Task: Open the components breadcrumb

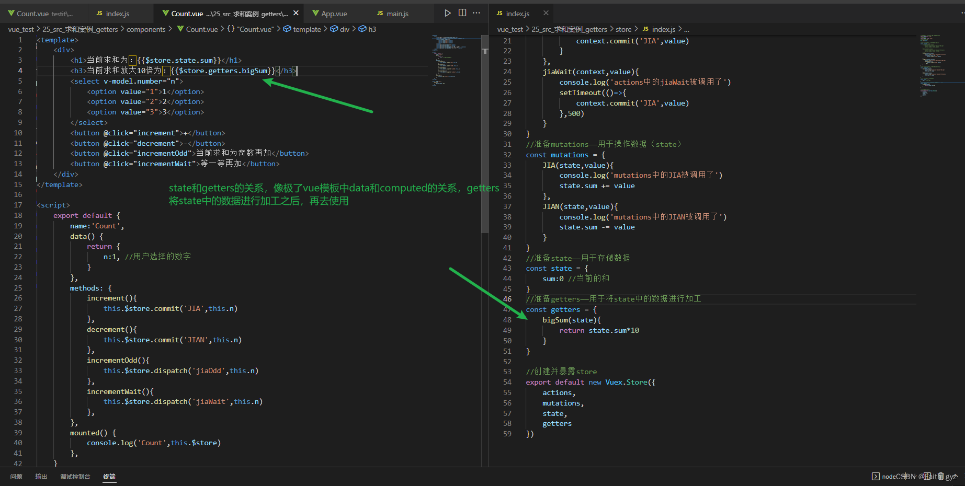Action: click(x=146, y=29)
